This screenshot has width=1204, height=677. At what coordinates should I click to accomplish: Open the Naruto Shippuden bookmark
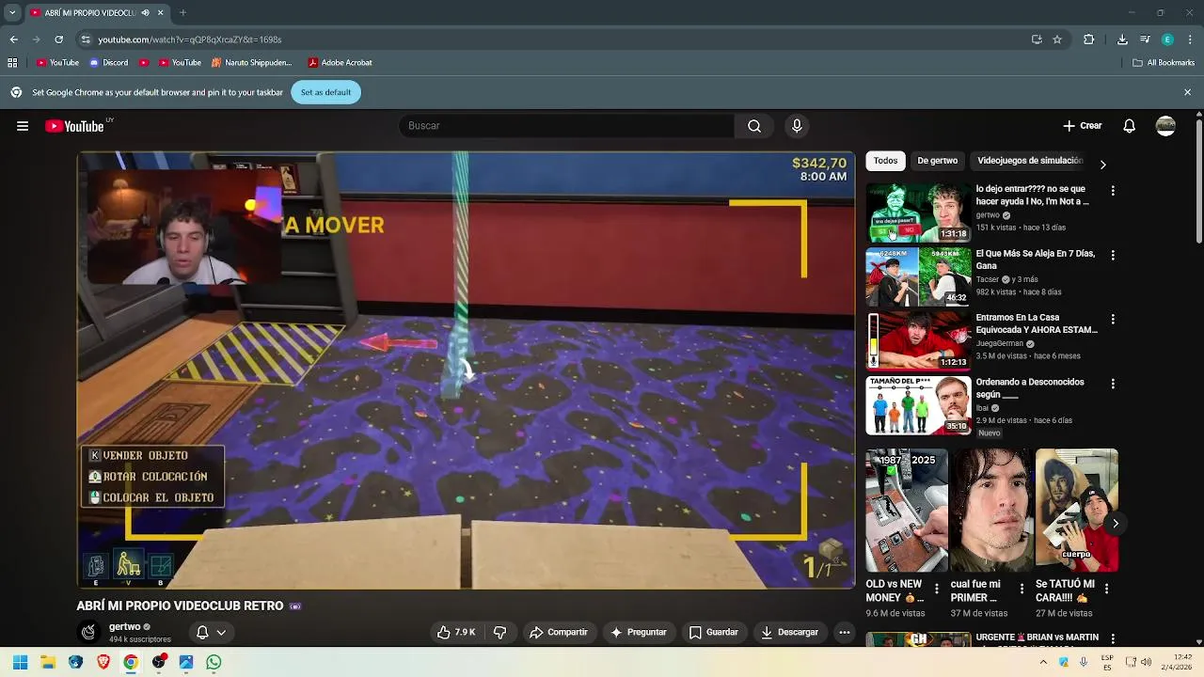[x=252, y=63]
